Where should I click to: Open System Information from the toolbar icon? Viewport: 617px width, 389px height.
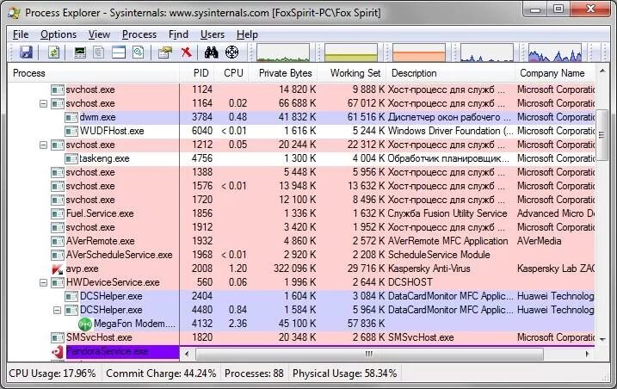(80, 52)
